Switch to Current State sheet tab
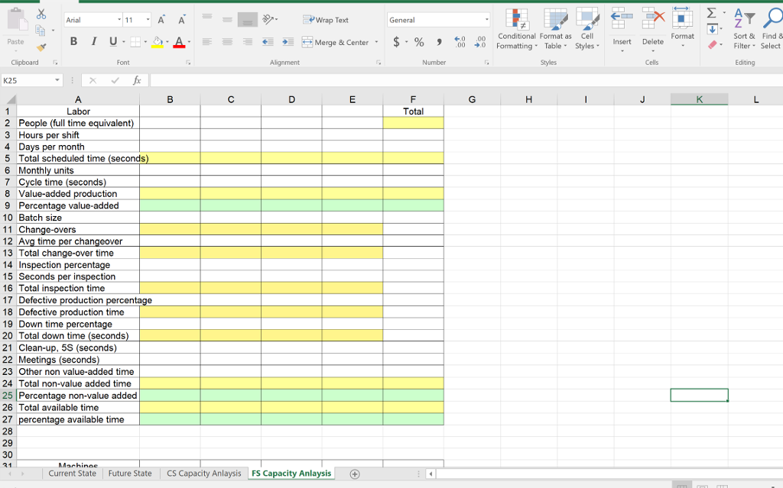Image resolution: width=783 pixels, height=488 pixels. (73, 473)
